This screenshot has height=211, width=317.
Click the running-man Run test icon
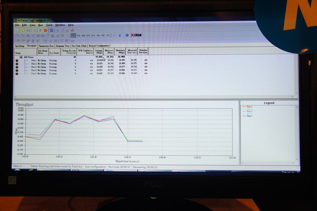click(x=40, y=30)
